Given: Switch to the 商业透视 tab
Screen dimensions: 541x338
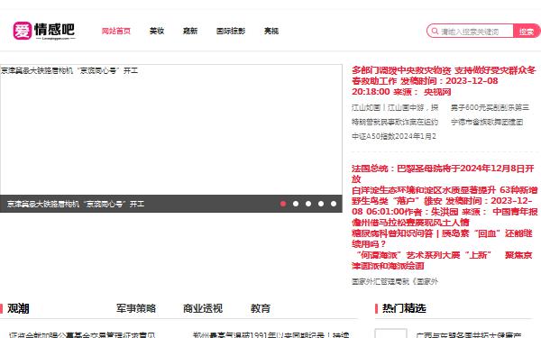Looking at the screenshot, I should coord(203,308).
